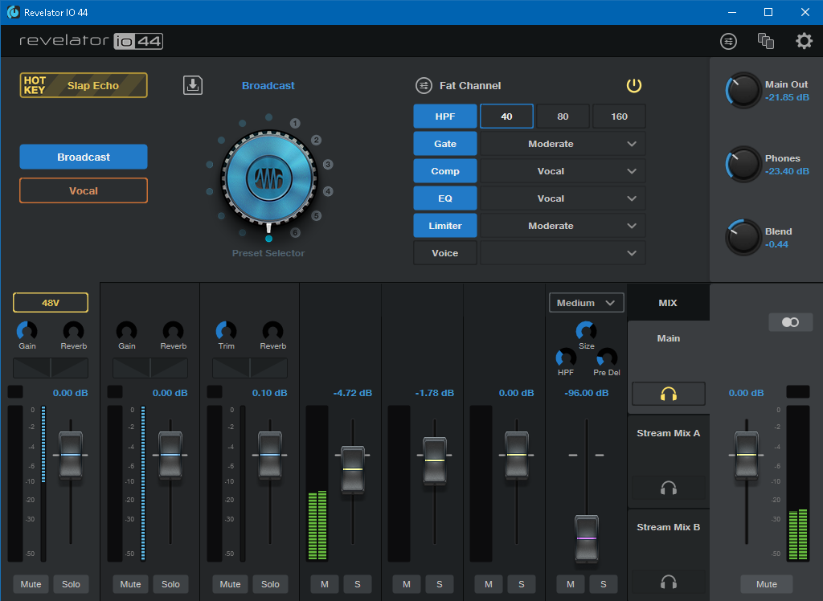Toggle the Gate processor button
This screenshot has height=601, width=823.
tap(445, 143)
